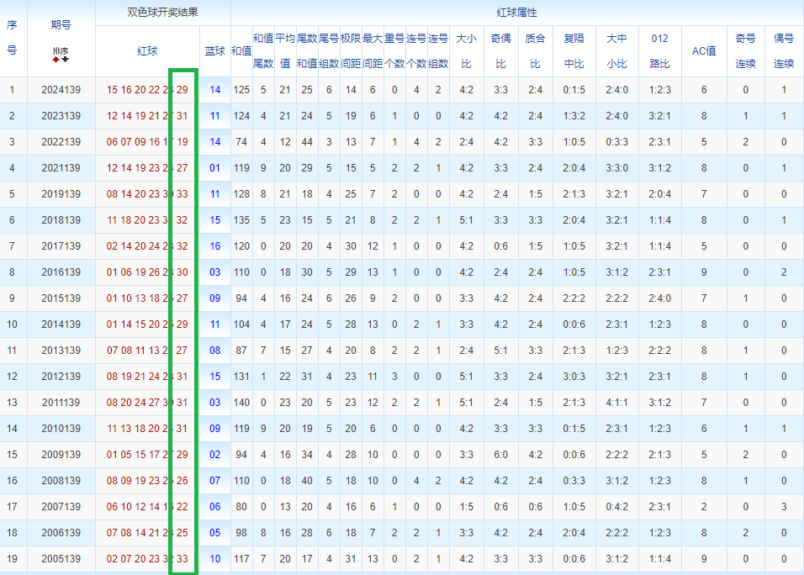Select period cell 2013139

click(61, 351)
